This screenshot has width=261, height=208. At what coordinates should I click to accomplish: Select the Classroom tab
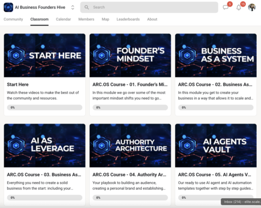pyautogui.click(x=39, y=19)
